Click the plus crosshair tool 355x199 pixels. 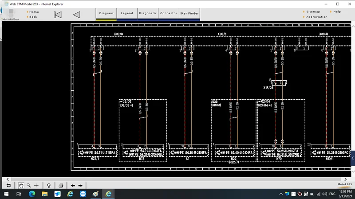click(x=36, y=186)
